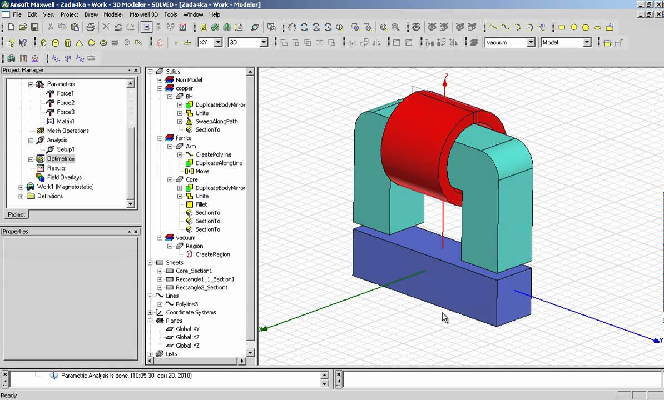This screenshot has width=664, height=400.
Task: Collapse the Analysis tree node
Action: point(31,141)
